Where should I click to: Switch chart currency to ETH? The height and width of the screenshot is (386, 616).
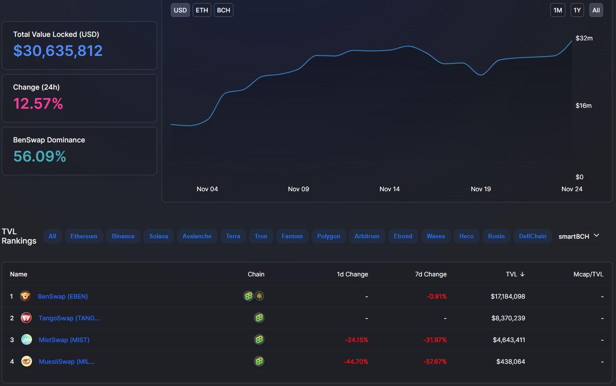pos(202,10)
